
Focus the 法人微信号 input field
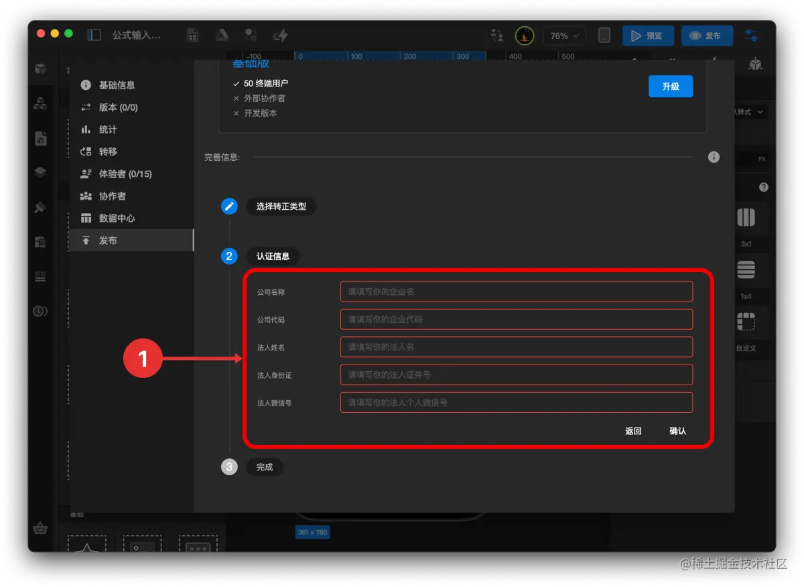517,403
